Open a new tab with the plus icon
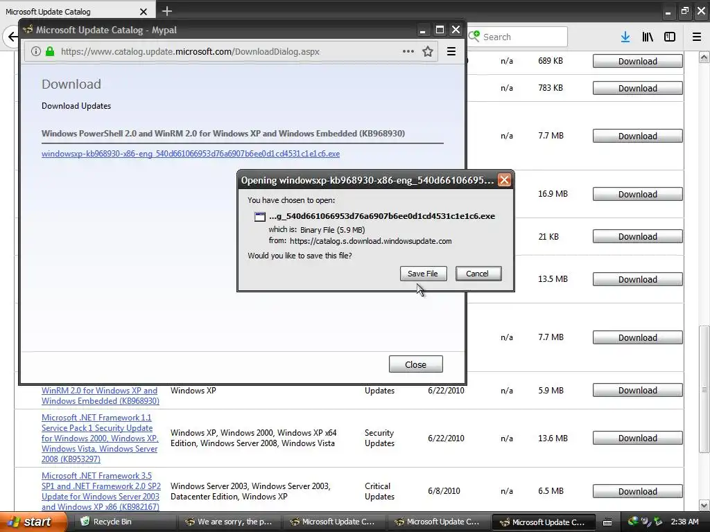710x532 pixels. [x=166, y=11]
